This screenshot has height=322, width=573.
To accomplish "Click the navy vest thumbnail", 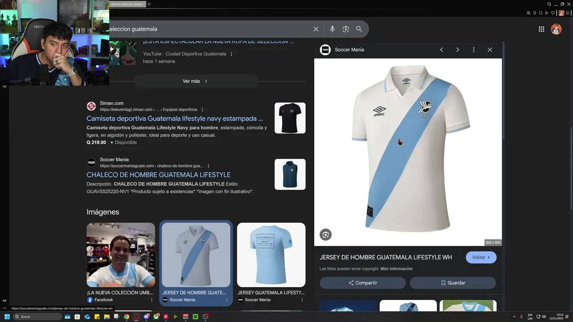I will click(290, 174).
